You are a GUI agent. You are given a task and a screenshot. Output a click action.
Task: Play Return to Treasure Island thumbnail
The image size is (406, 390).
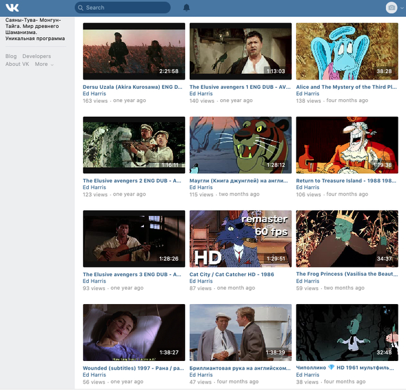point(347,145)
